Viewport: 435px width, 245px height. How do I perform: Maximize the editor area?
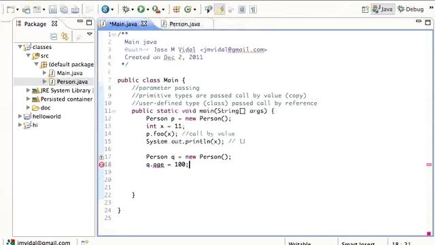point(428,22)
